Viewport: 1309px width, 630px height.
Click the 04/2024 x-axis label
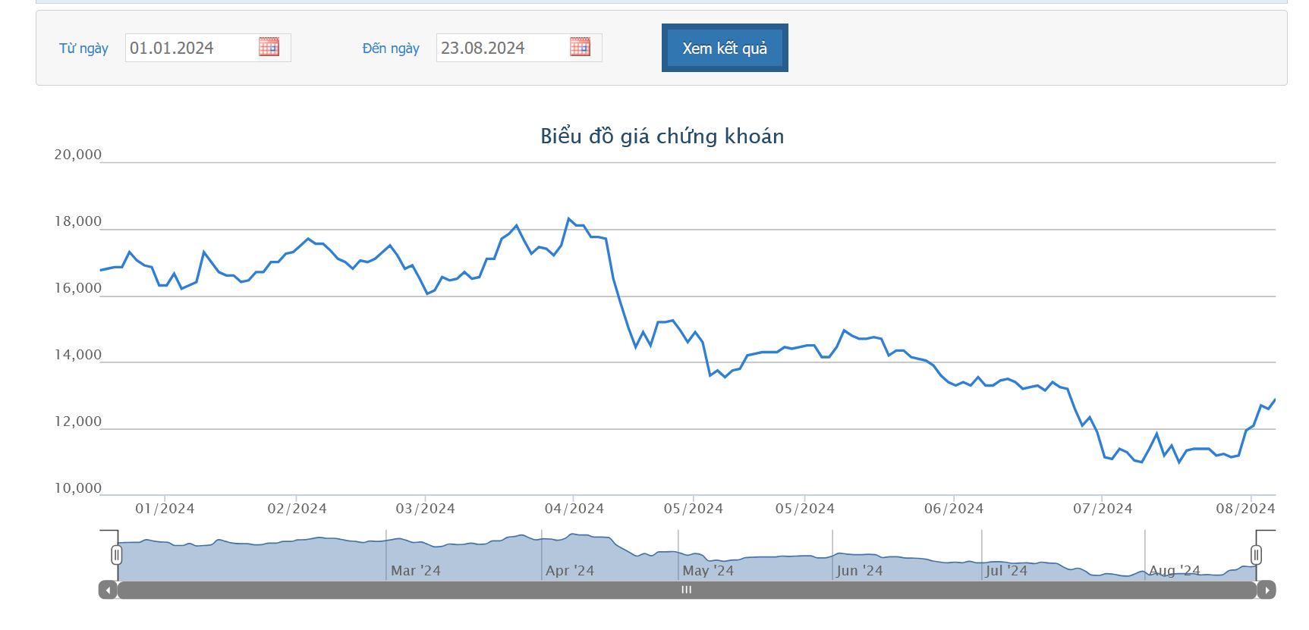tap(574, 509)
